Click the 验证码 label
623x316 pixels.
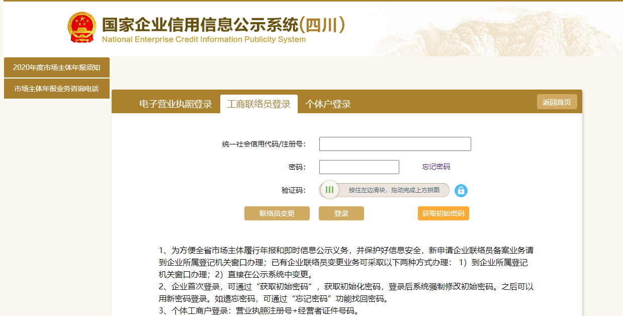294,190
